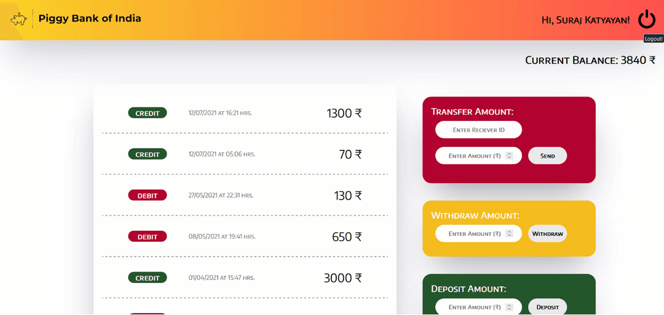Click the deposit amount spinner arrows
664x315 pixels.
(x=510, y=307)
